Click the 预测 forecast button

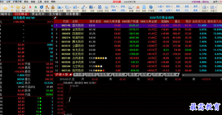coord(123,10)
